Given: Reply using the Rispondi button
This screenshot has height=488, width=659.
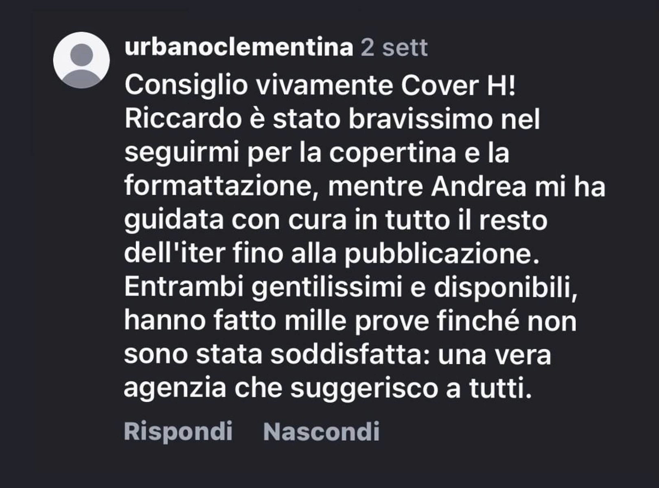Looking at the screenshot, I should (178, 431).
